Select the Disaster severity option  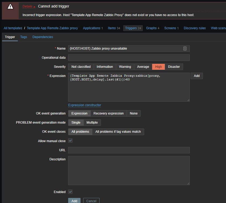174,67
